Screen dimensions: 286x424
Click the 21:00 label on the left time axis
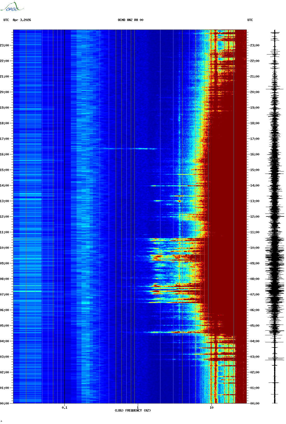pos(4,77)
